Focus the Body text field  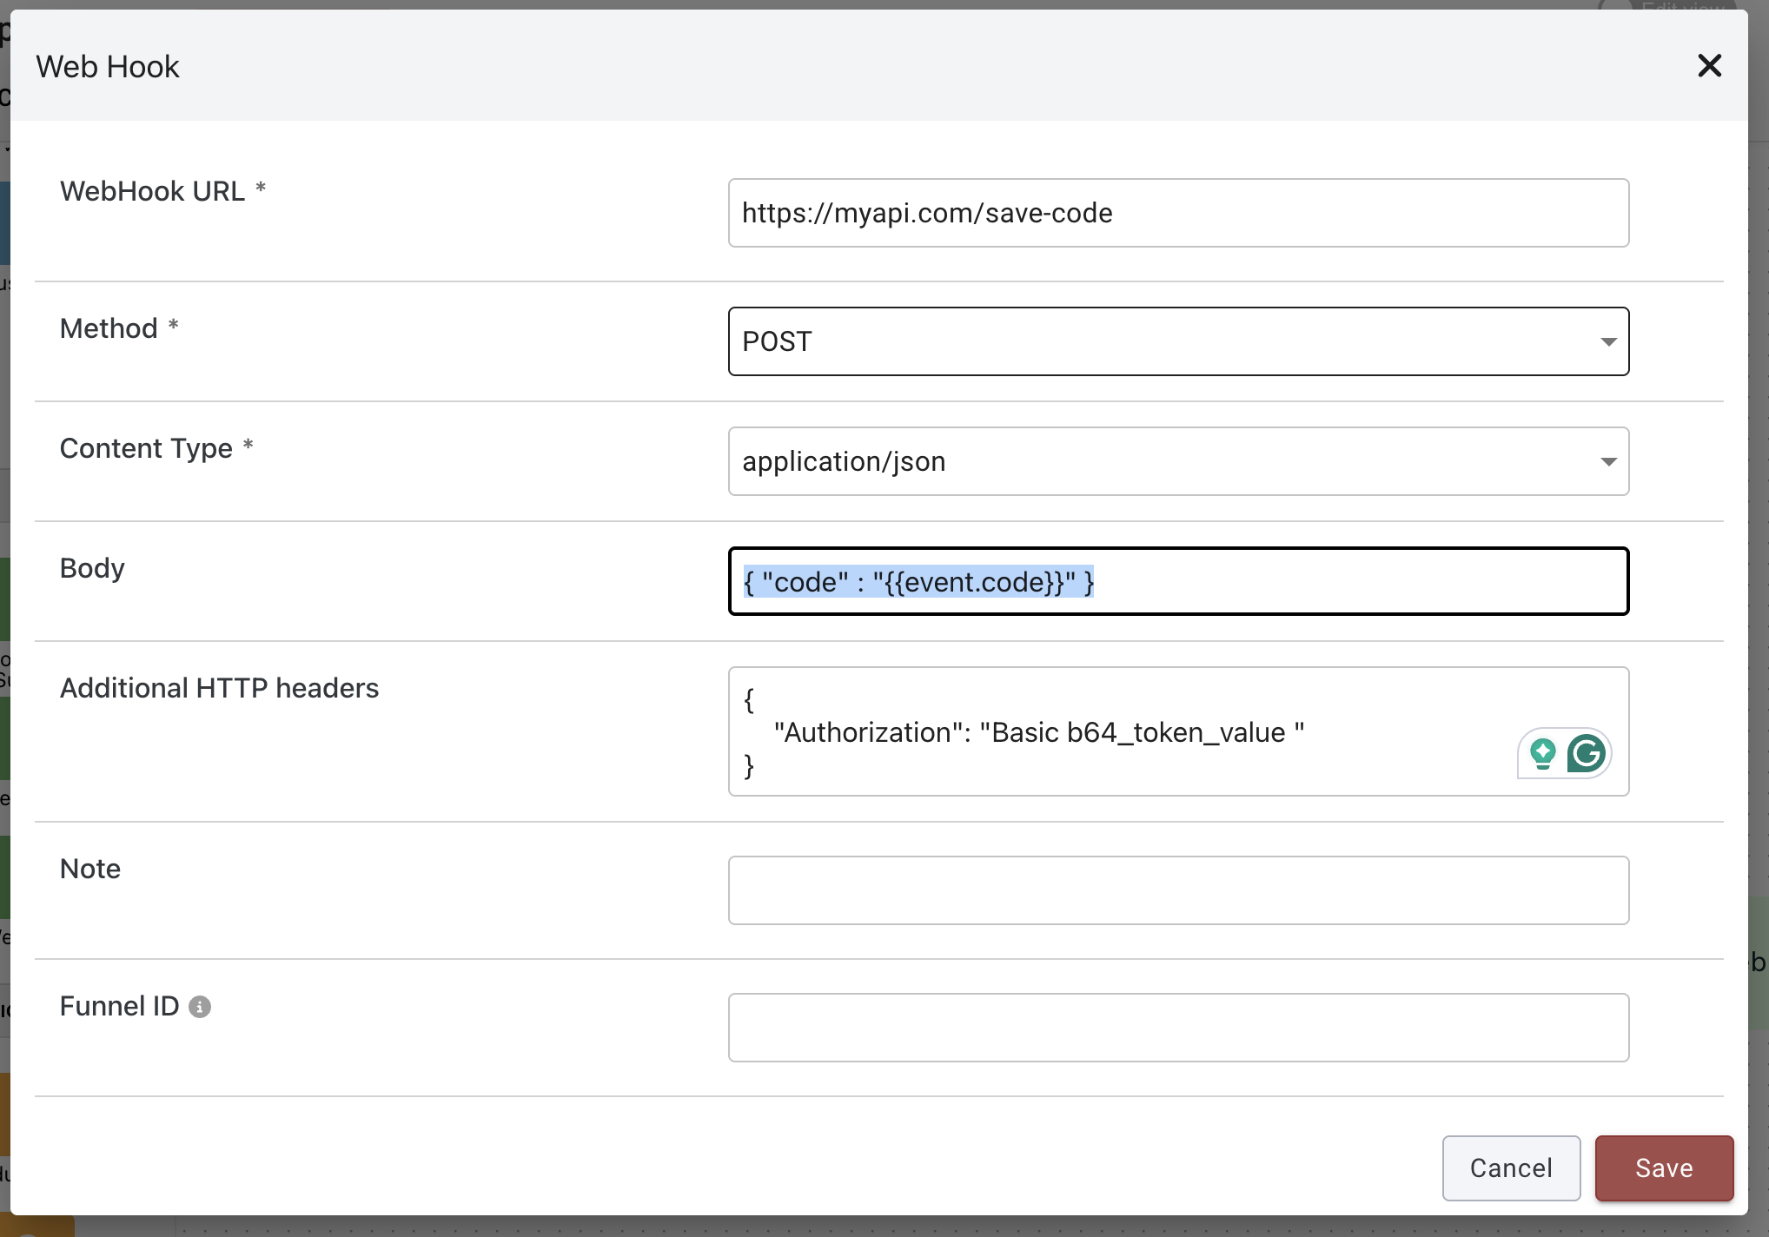pyautogui.click(x=1177, y=581)
